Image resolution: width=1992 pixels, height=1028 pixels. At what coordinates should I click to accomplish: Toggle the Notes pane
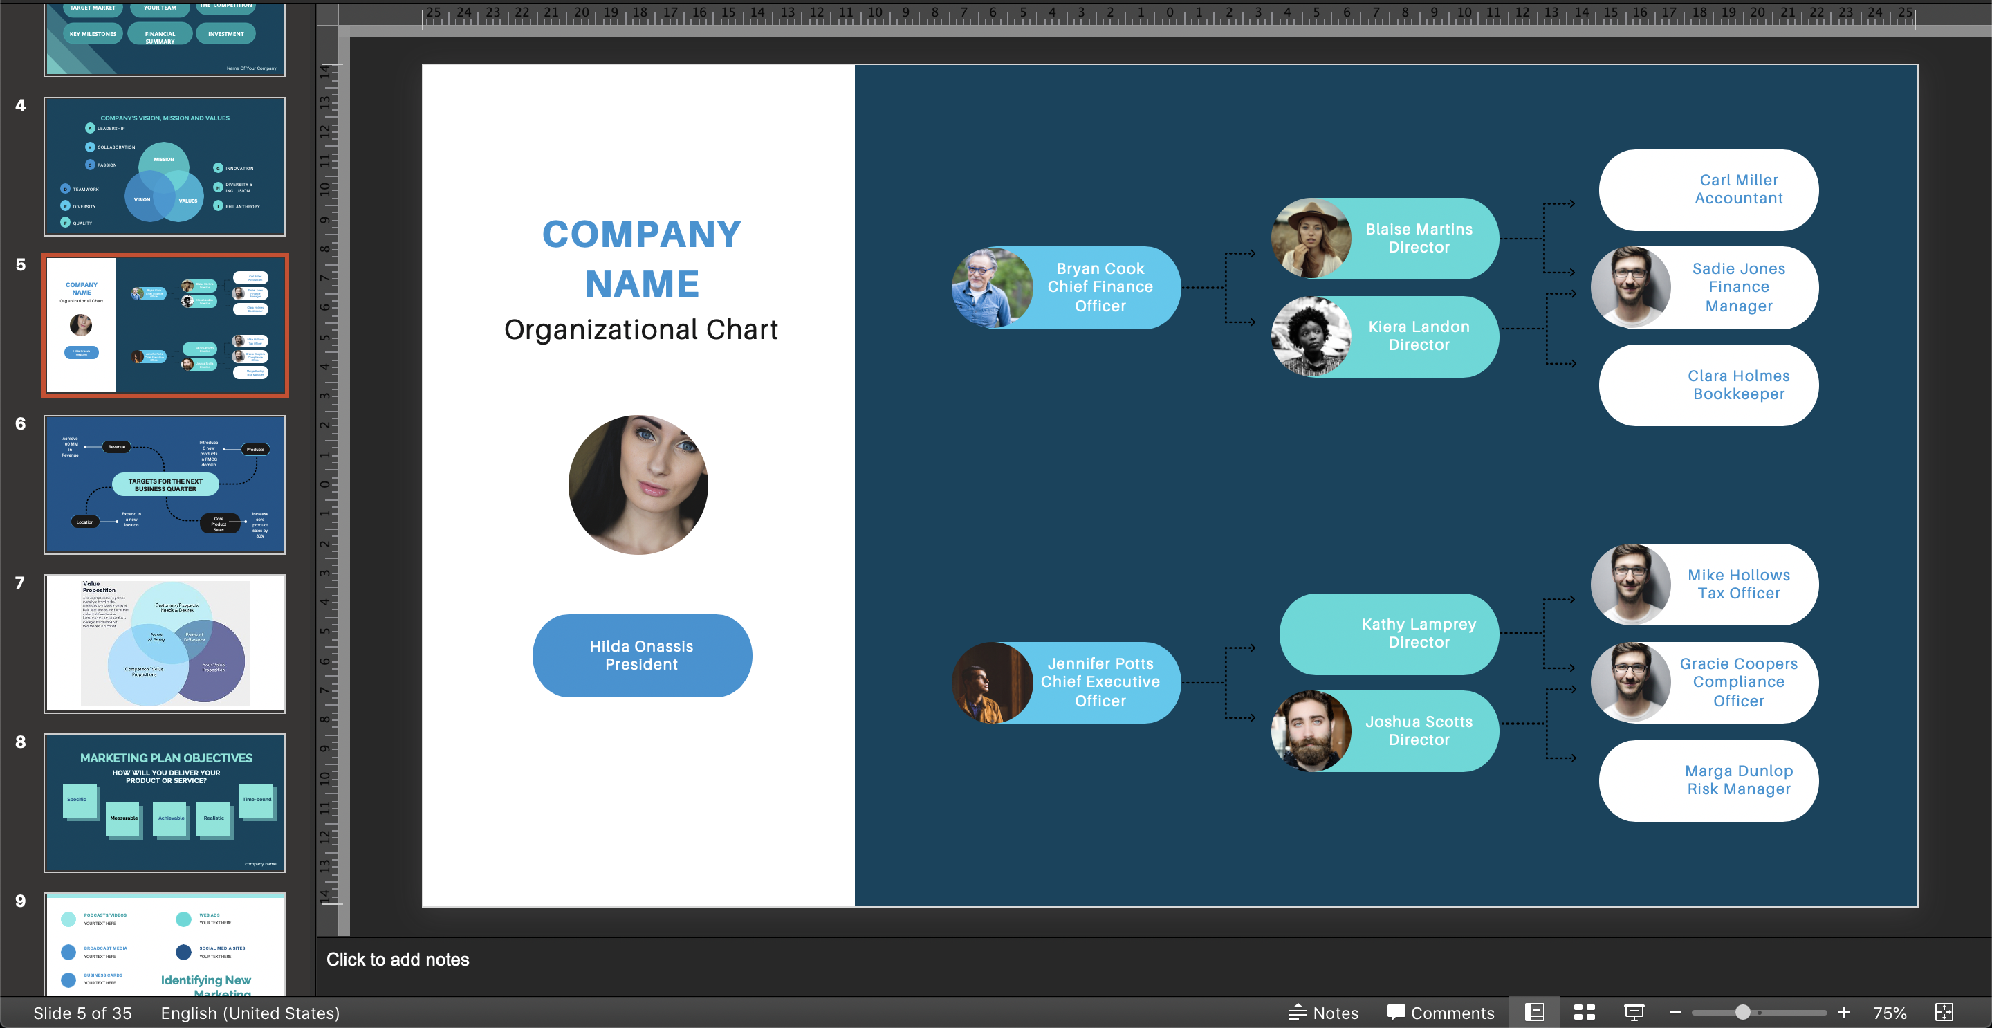(x=1323, y=1013)
